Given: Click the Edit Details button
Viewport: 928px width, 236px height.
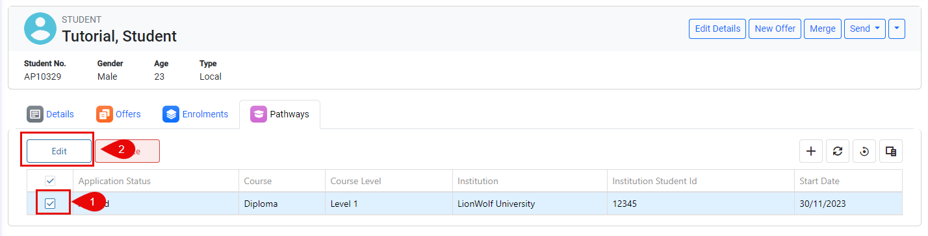Looking at the screenshot, I should (x=717, y=29).
